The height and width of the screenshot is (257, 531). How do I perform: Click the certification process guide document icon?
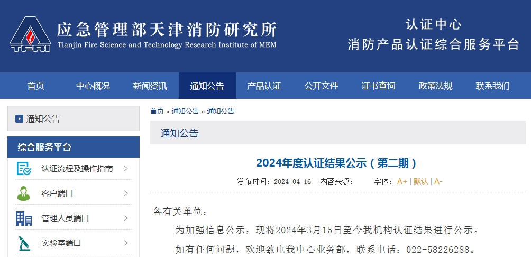(x=24, y=169)
